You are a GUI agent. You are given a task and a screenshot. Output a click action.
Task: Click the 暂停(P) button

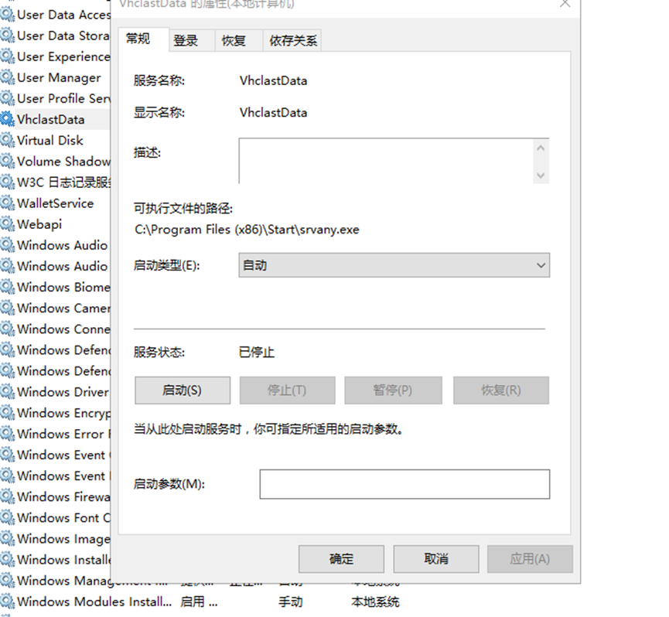(x=393, y=390)
